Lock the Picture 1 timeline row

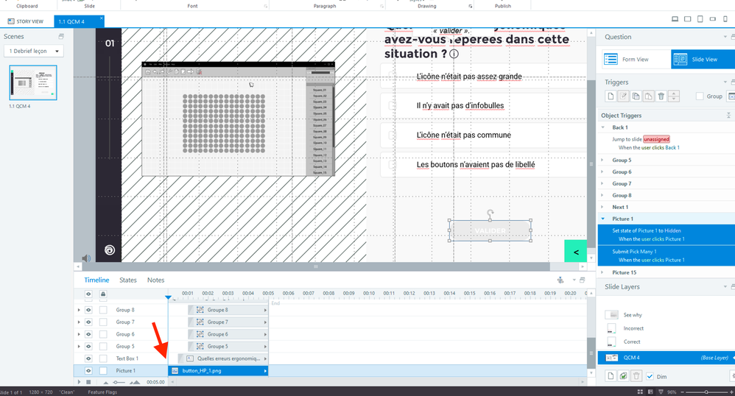[x=103, y=371]
